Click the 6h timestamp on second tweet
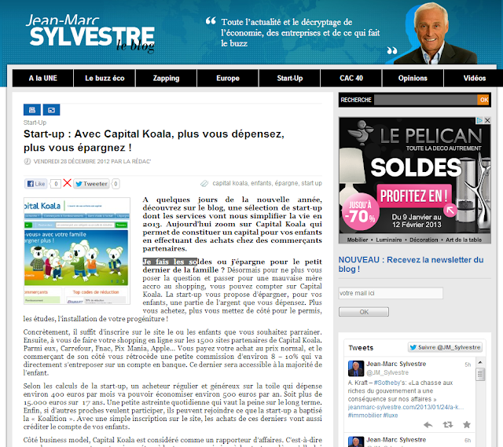Viewport: 503px width, 447px height. [468, 440]
